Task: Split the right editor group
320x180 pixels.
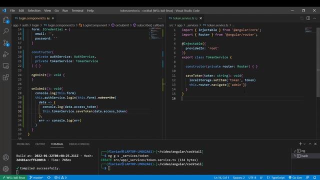Action: [308, 18]
